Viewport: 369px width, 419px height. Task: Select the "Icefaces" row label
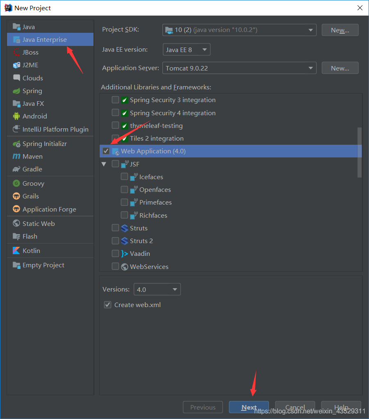coord(151,177)
